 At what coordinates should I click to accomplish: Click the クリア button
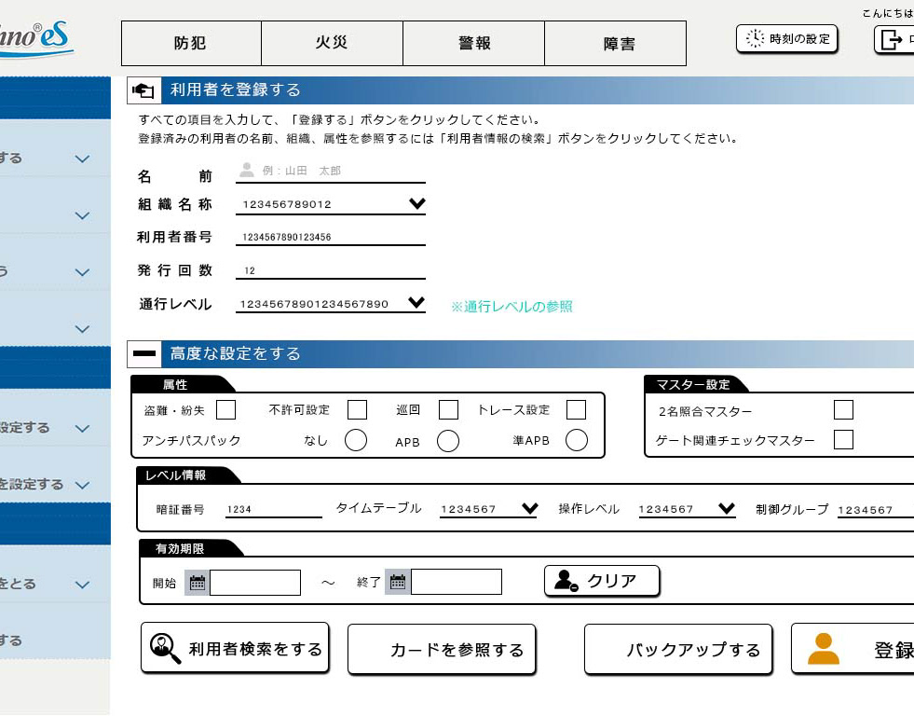(x=602, y=581)
